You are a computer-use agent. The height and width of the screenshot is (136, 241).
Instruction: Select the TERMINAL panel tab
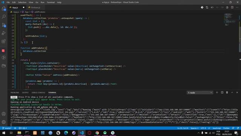(52, 93)
